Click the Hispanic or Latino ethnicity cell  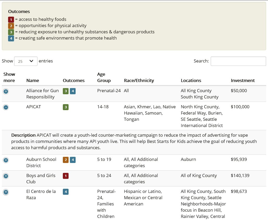(143, 198)
